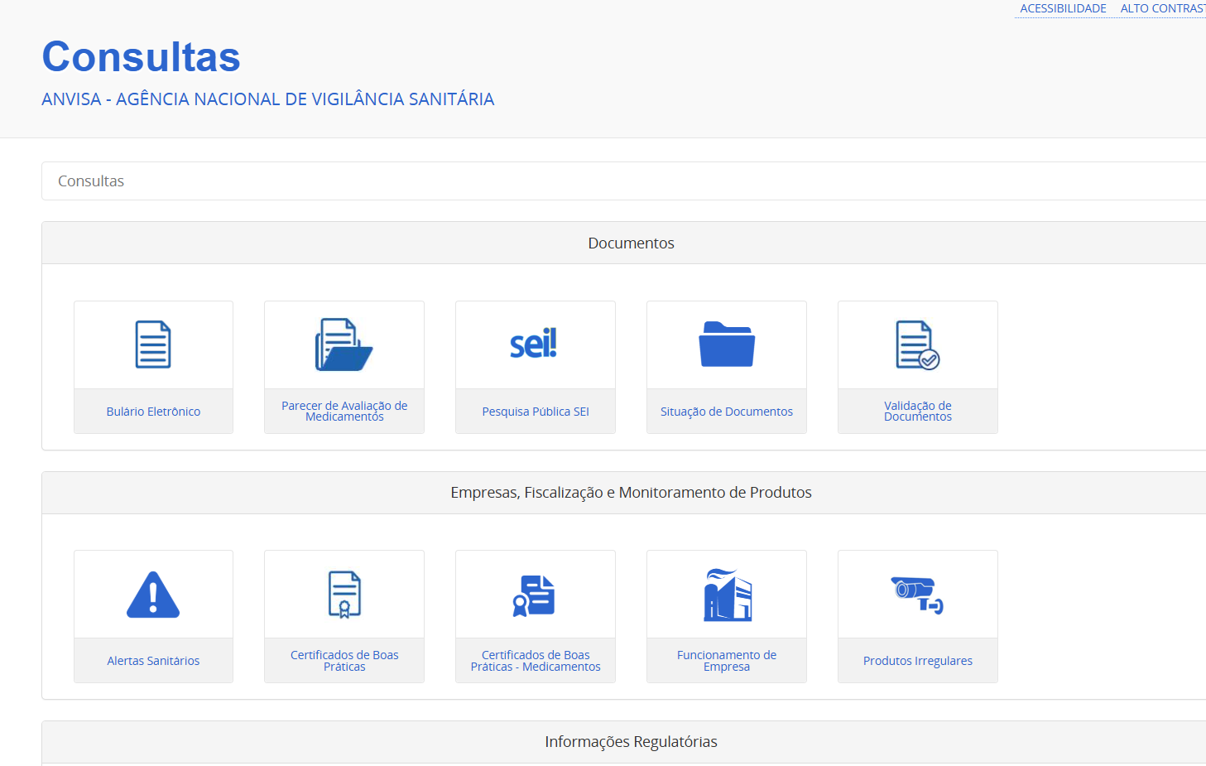Click the Consultas page title
The height and width of the screenshot is (766, 1206).
pos(142,56)
